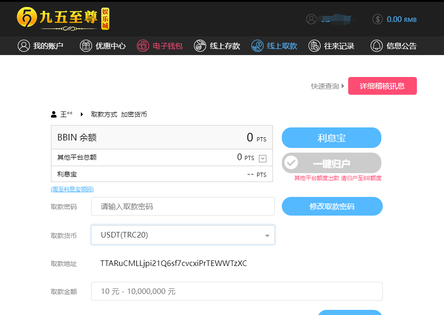Click the dollar coin balance icon
The width and height of the screenshot is (444, 315).
click(378, 19)
